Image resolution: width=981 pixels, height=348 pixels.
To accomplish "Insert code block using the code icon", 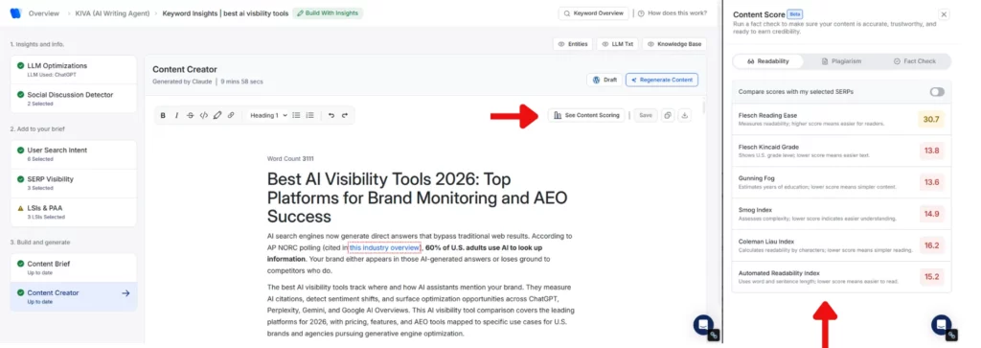I will click(203, 115).
